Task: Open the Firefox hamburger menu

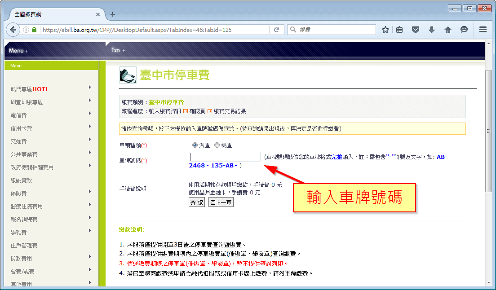Action: click(x=483, y=30)
